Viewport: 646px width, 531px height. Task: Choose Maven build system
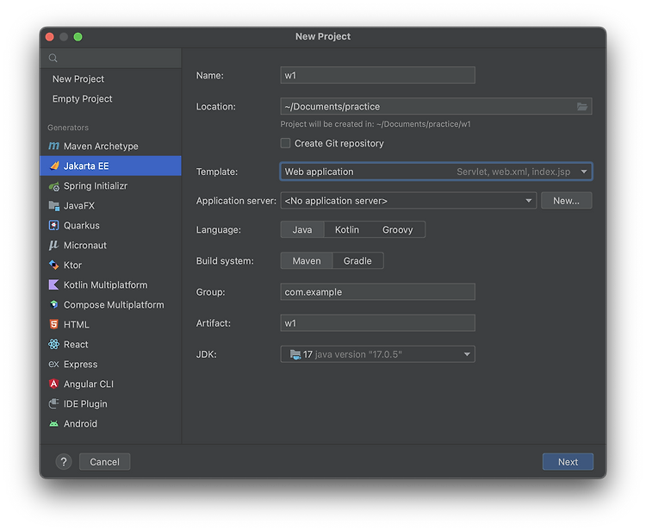click(x=307, y=261)
